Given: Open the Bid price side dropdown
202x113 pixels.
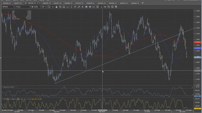Looking at the screenshot, I should click(44, 7).
